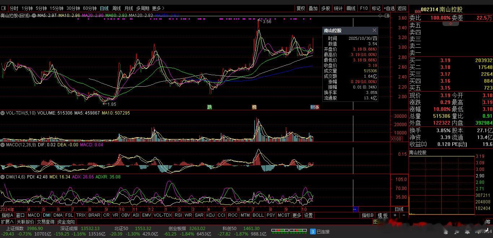The height and width of the screenshot is (238, 493).
Task: Close the 南山控股 data popup
Action: pos(374,30)
